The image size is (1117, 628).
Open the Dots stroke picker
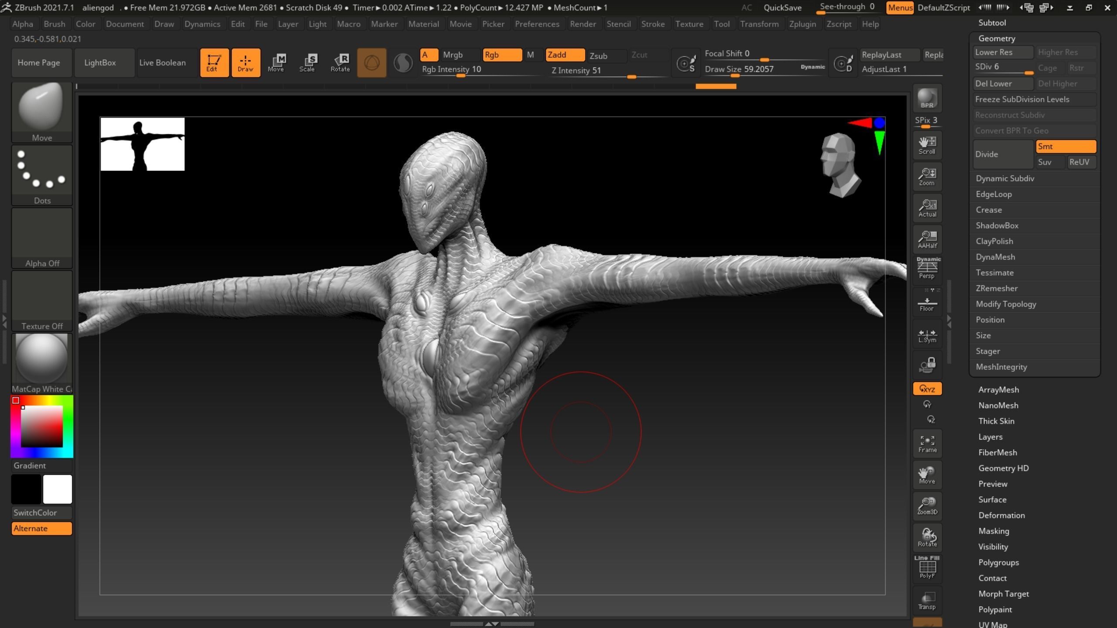pos(42,175)
